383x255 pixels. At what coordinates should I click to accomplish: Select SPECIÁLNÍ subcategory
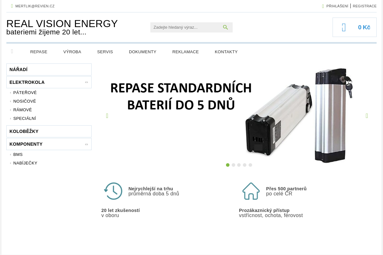[25, 118]
